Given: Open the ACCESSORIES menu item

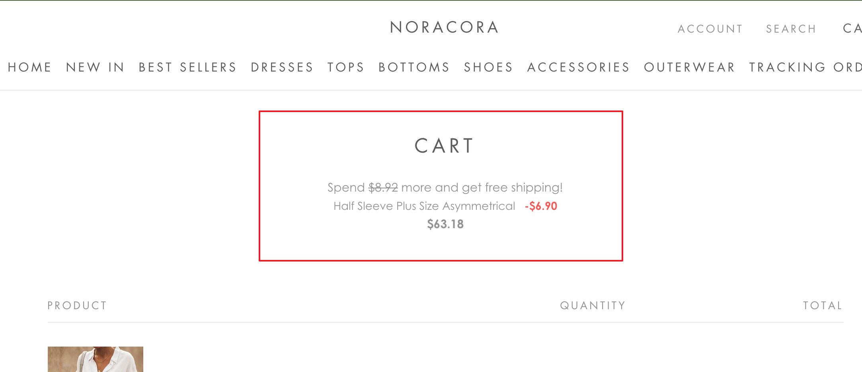Looking at the screenshot, I should [x=579, y=67].
